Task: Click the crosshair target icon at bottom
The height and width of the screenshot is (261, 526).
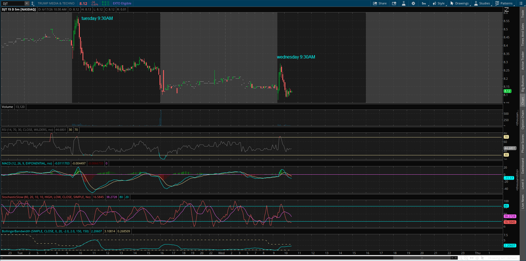Action: point(477,258)
